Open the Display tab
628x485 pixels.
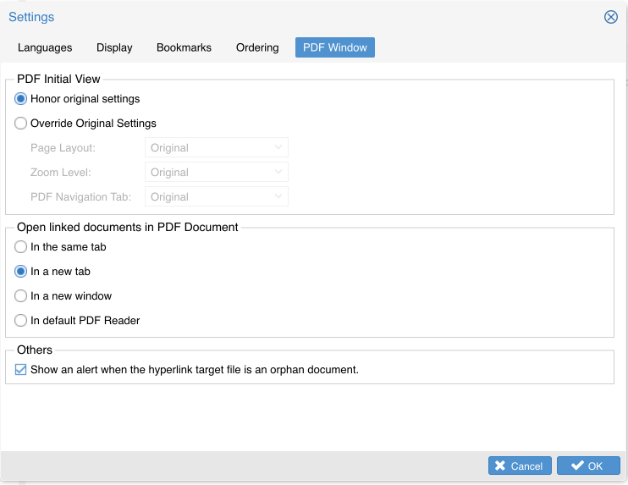click(x=114, y=47)
